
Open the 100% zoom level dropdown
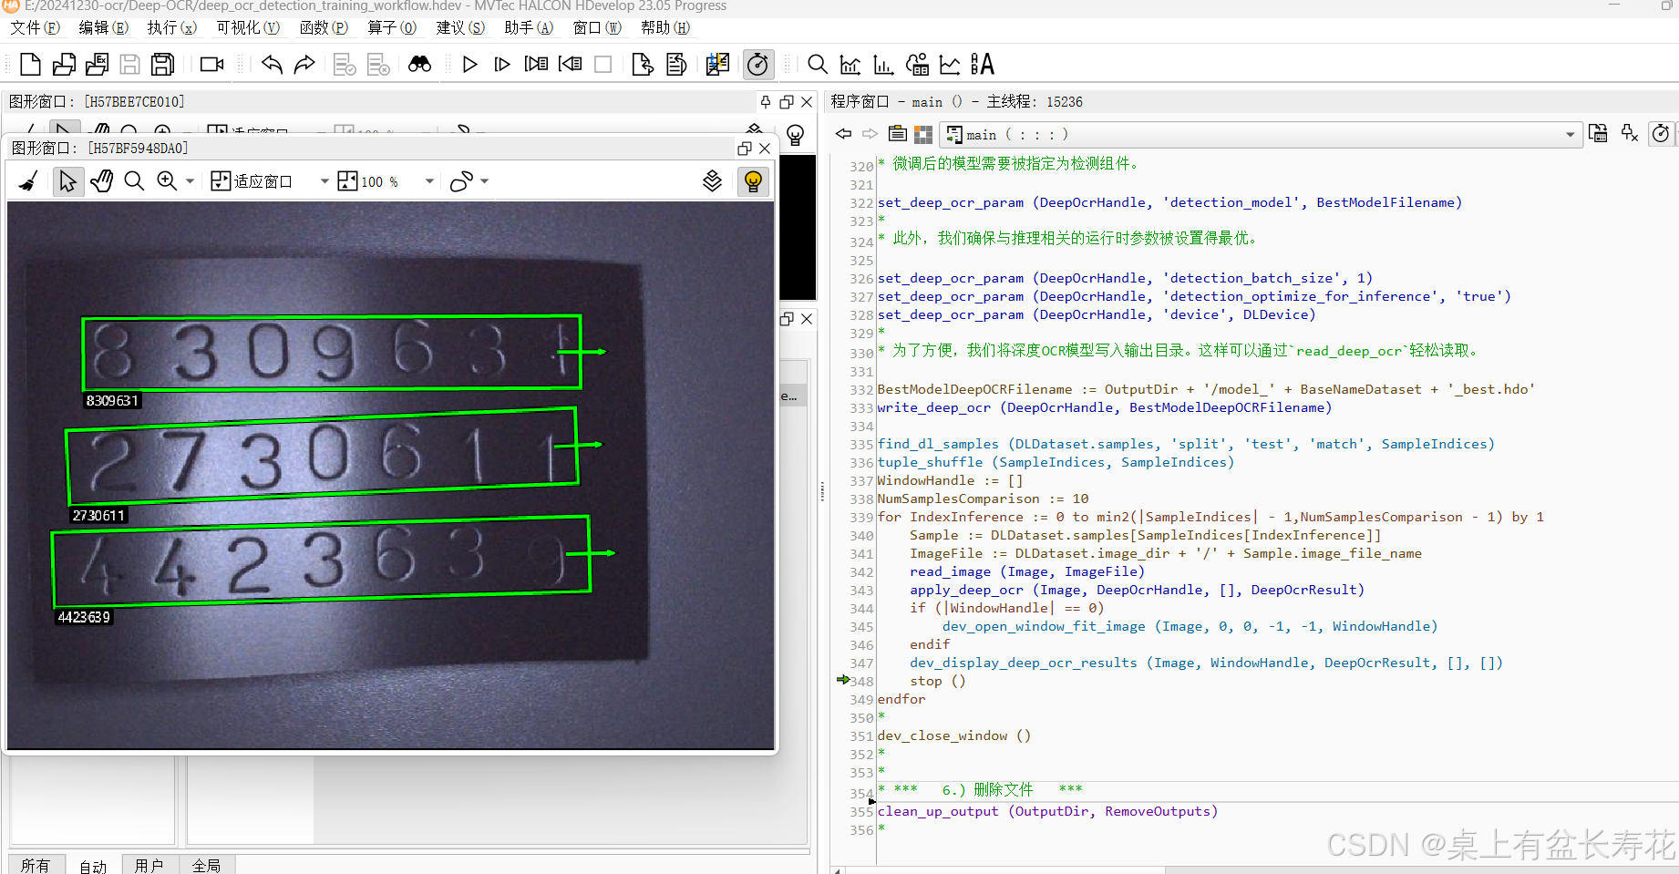point(428,180)
